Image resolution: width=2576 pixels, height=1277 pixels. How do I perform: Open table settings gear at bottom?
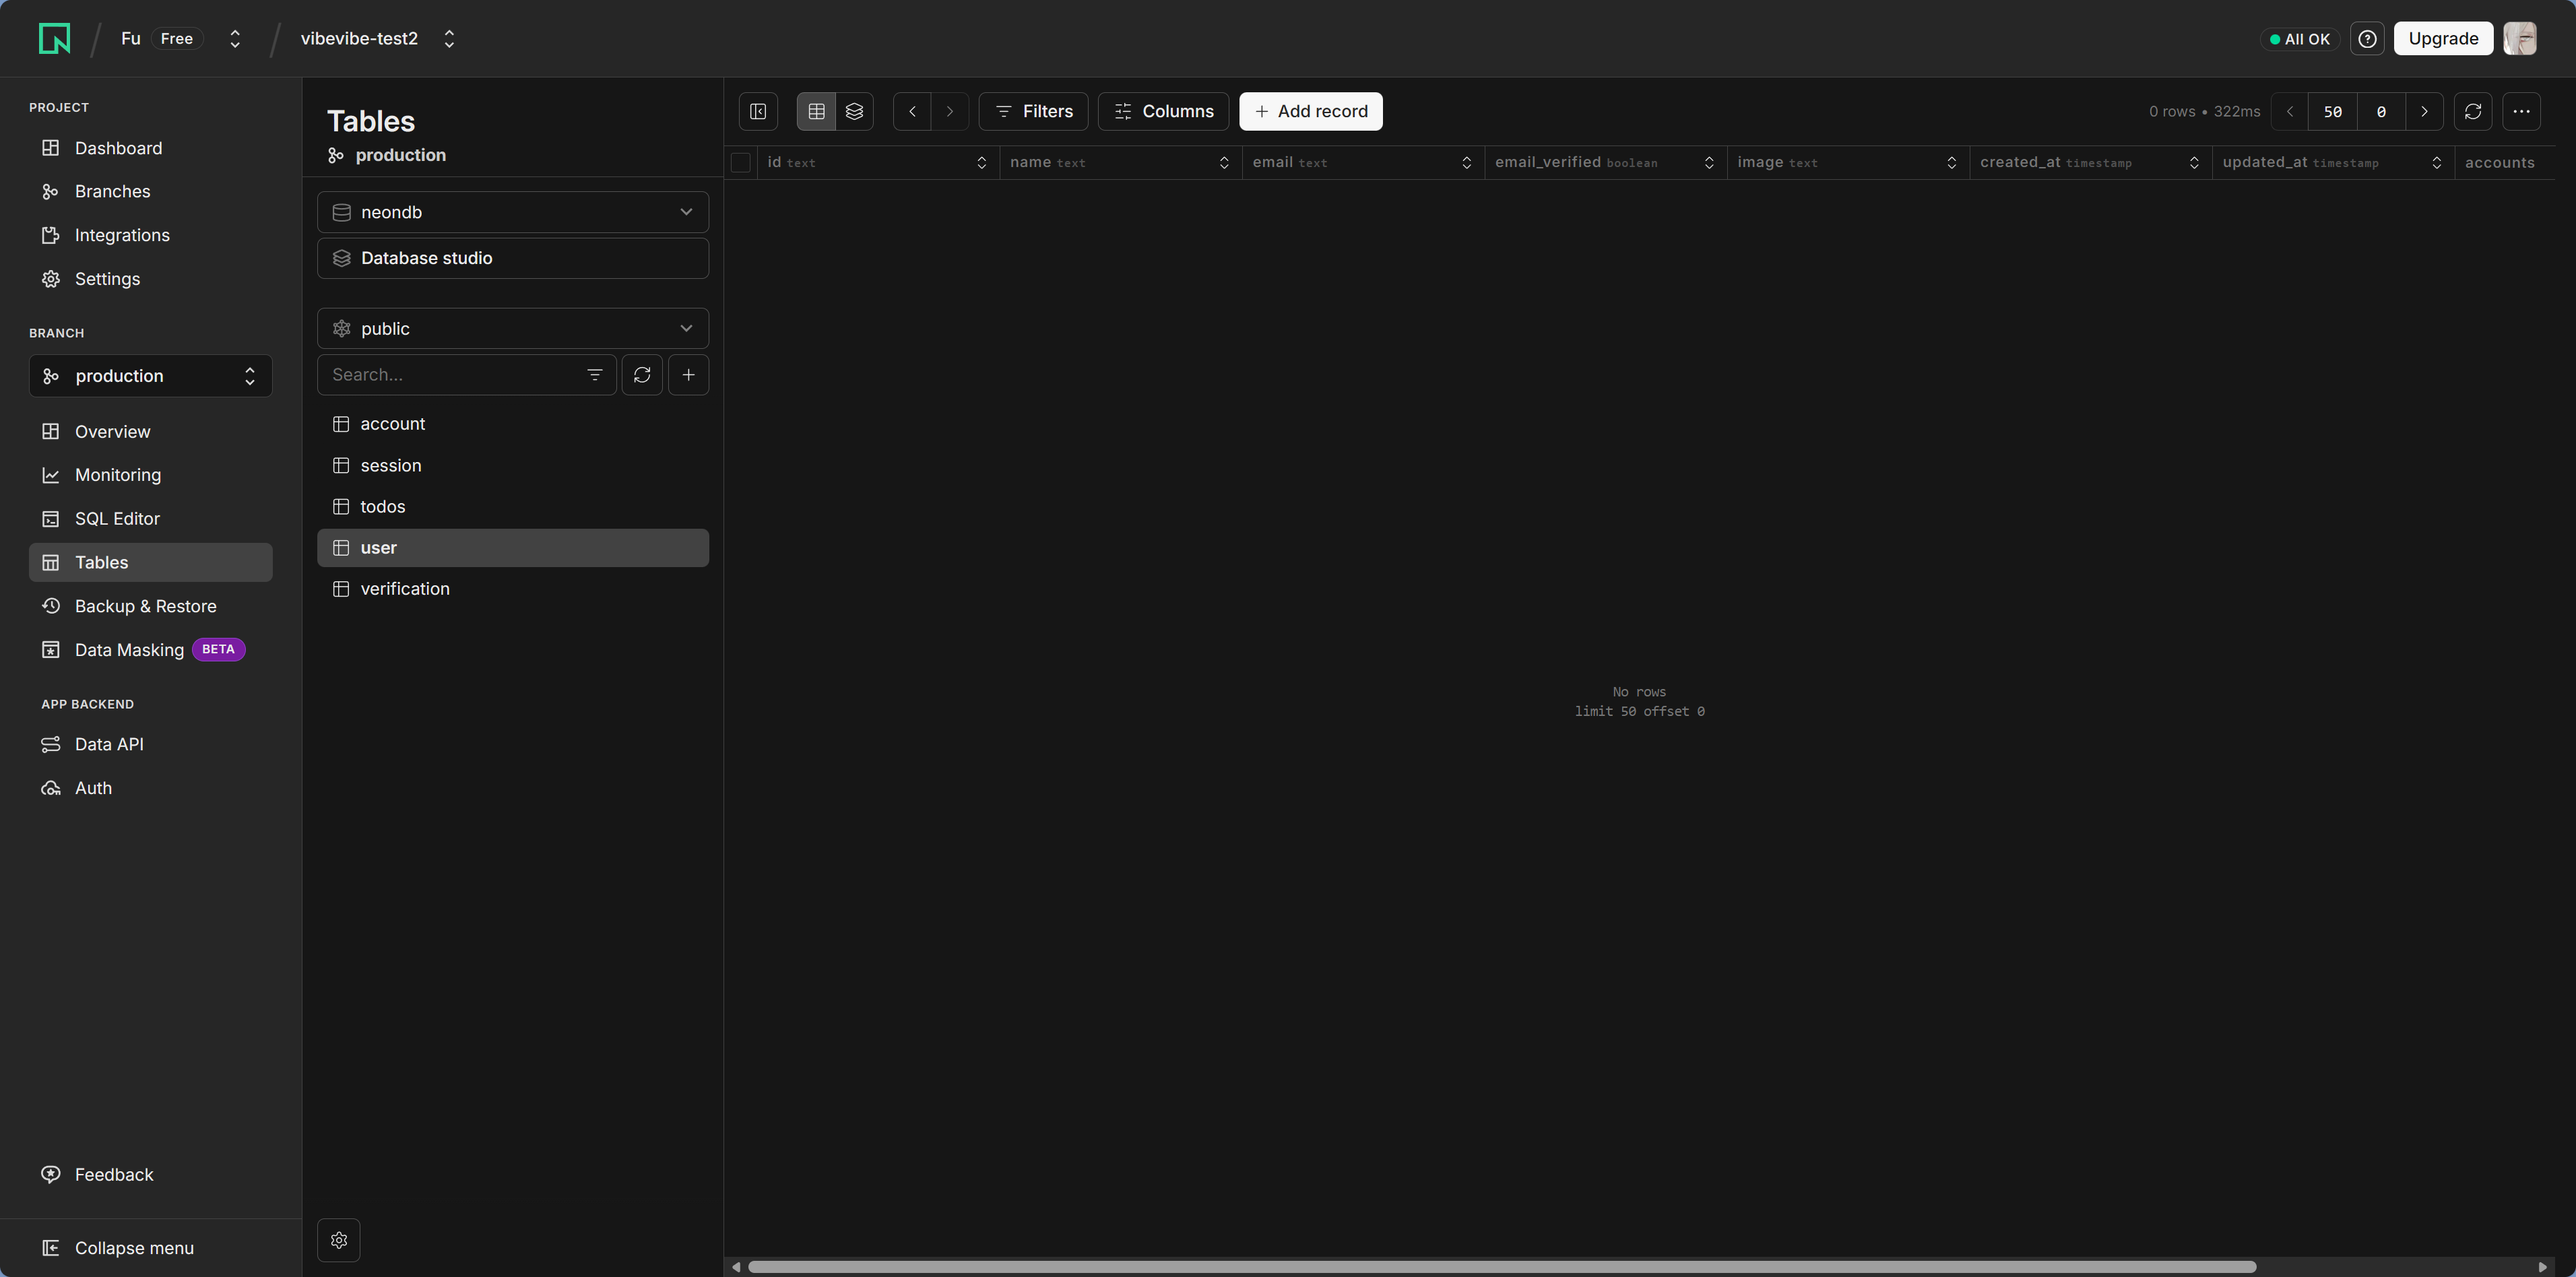[339, 1240]
